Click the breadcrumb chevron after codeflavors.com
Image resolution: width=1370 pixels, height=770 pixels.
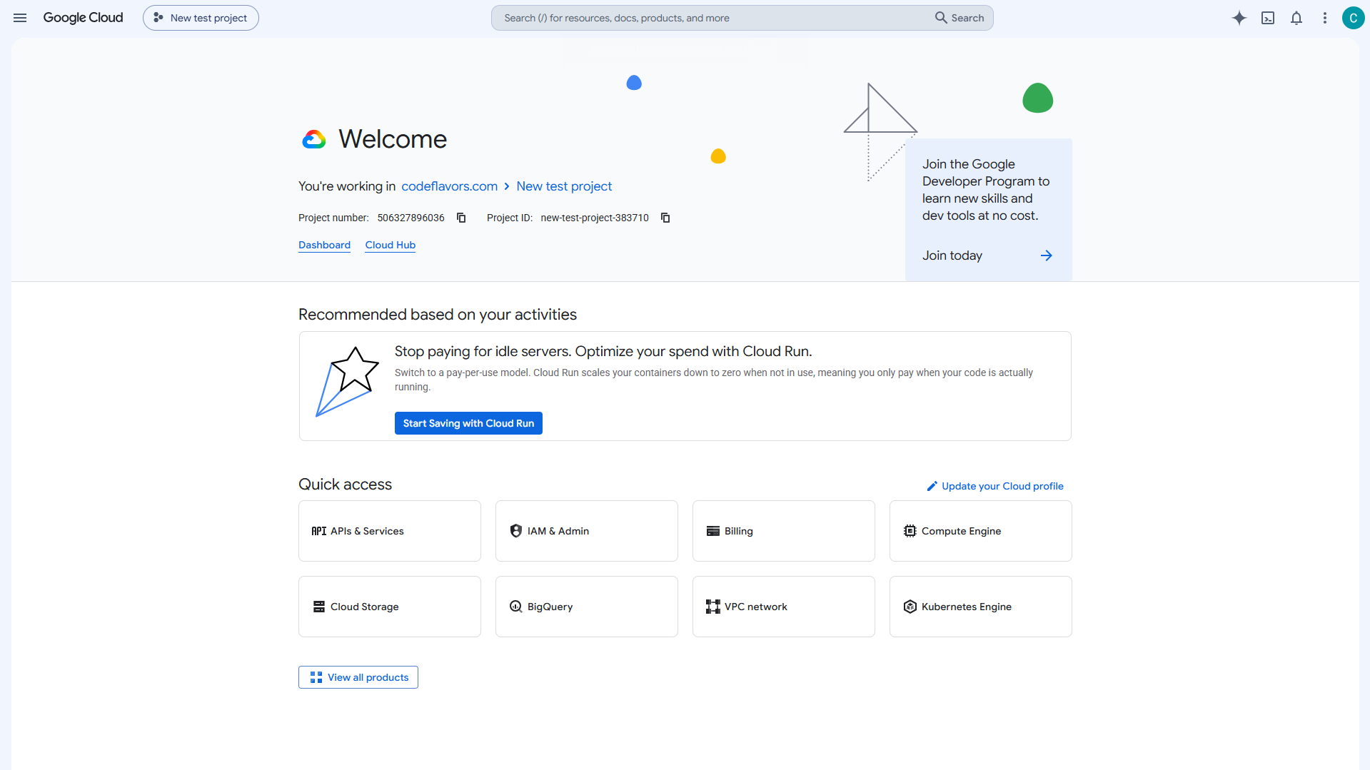tap(507, 186)
